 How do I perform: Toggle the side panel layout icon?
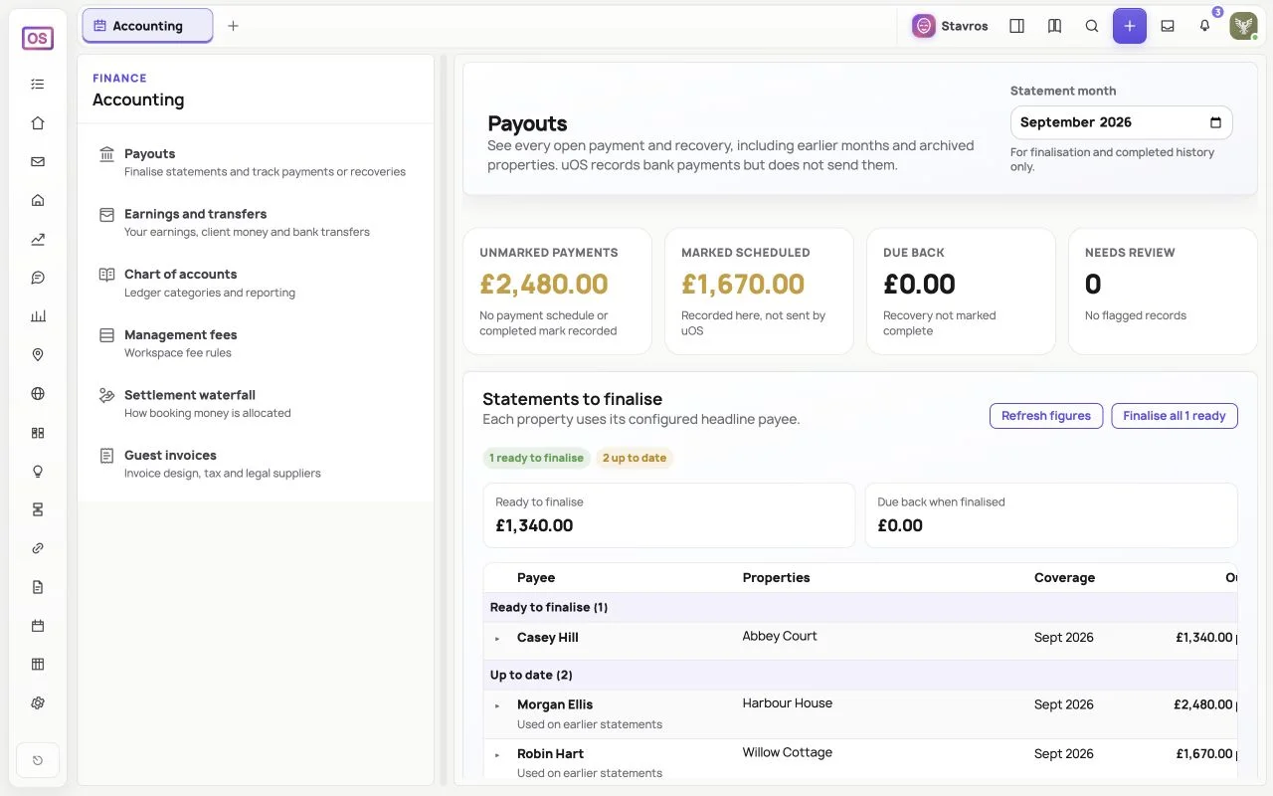coord(1016,26)
